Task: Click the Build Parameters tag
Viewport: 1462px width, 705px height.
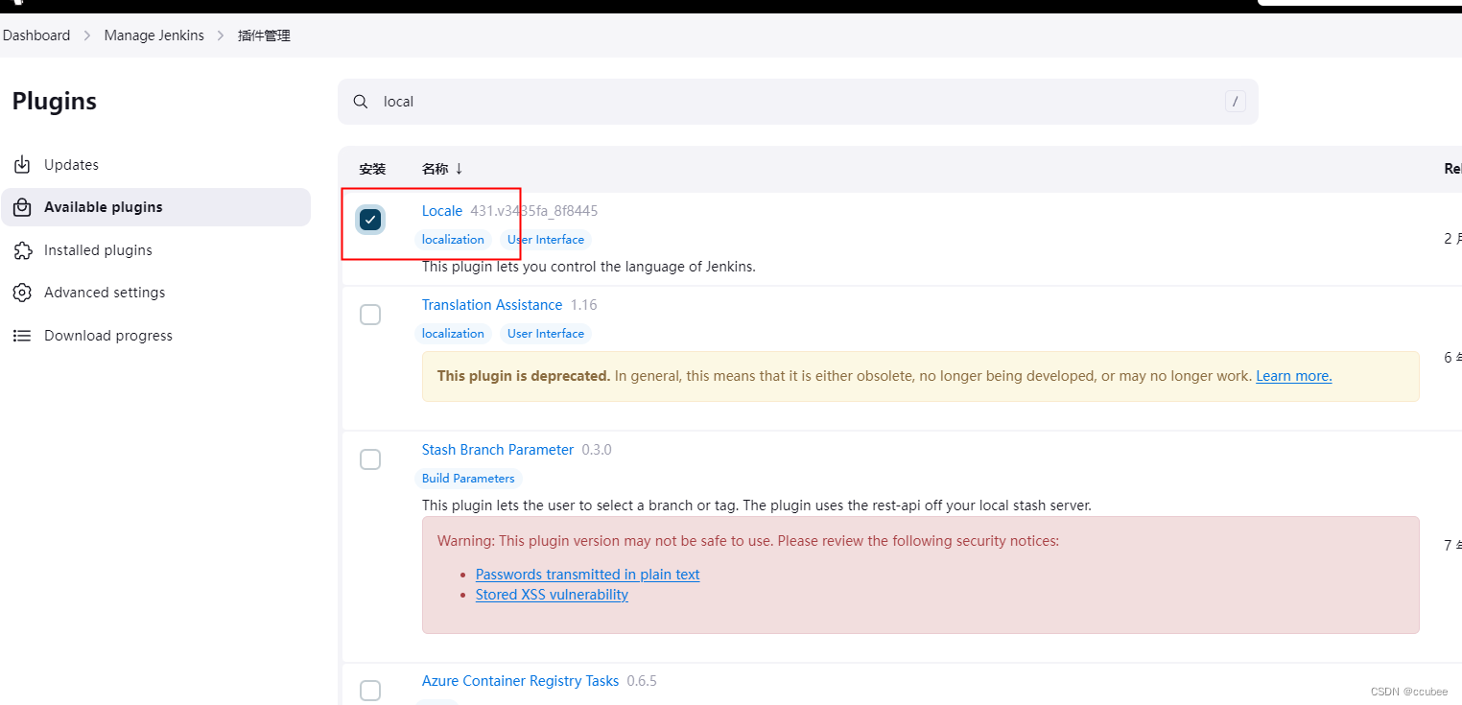Action: click(x=468, y=479)
